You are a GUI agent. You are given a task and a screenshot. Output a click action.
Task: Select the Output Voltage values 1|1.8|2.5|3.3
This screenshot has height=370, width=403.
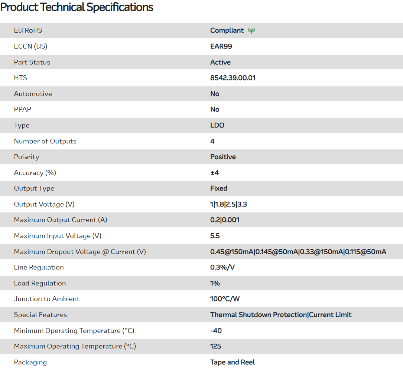(x=228, y=204)
